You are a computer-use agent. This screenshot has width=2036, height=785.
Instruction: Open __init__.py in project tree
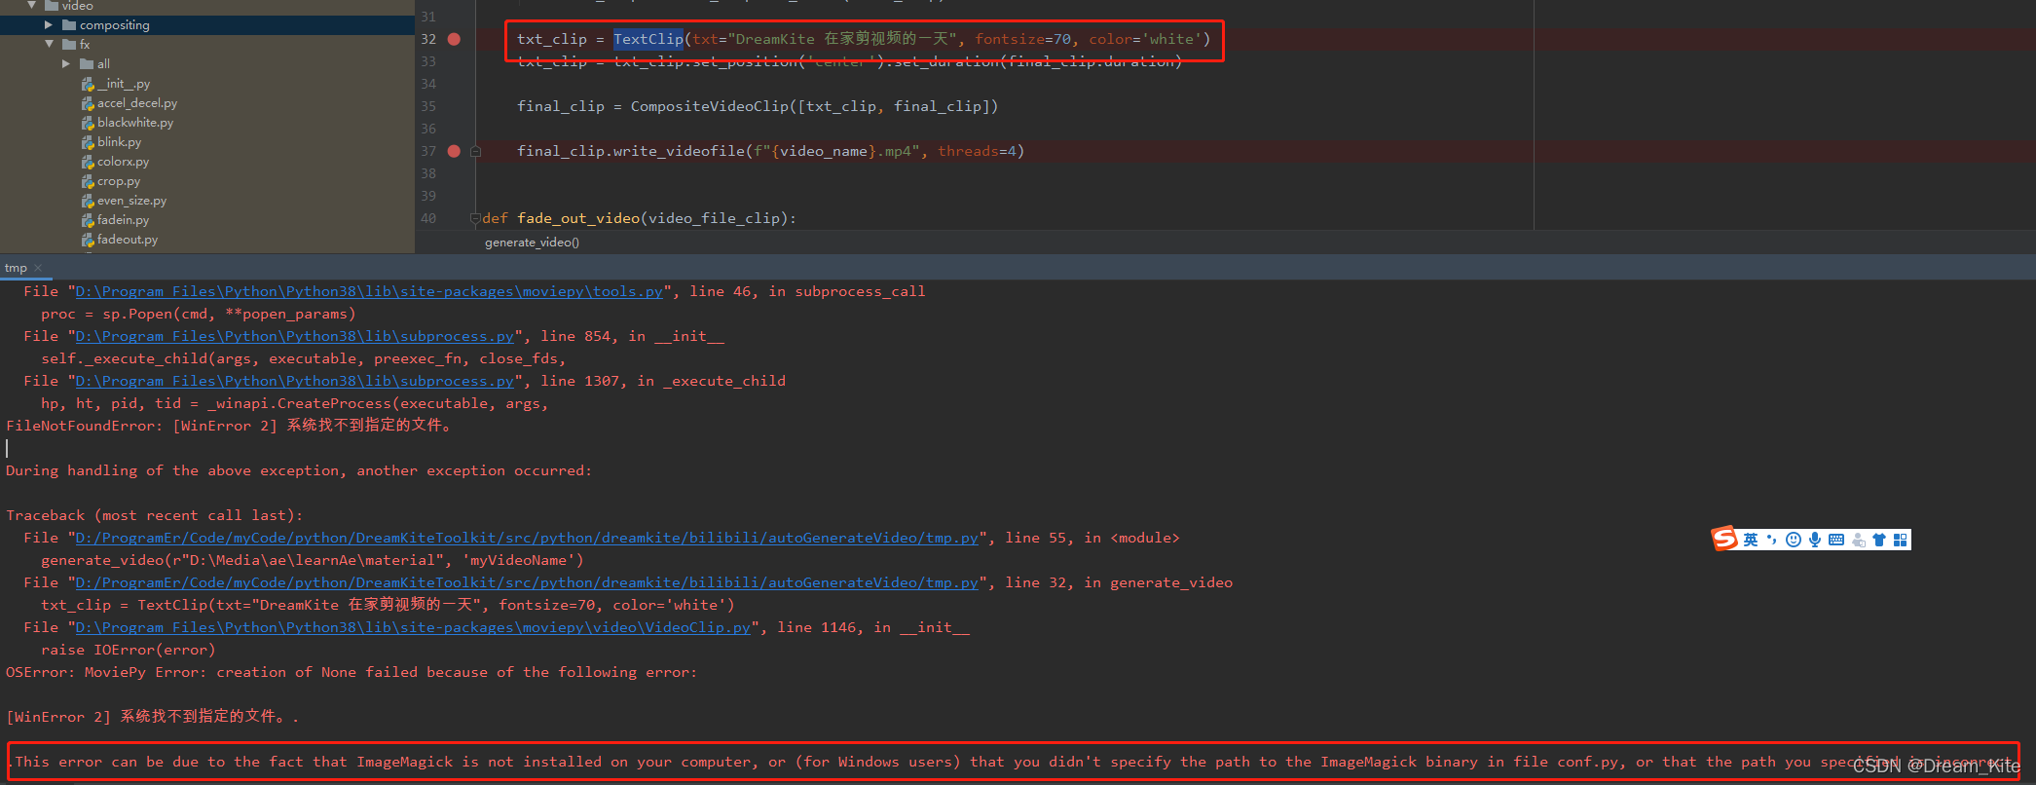(x=123, y=84)
